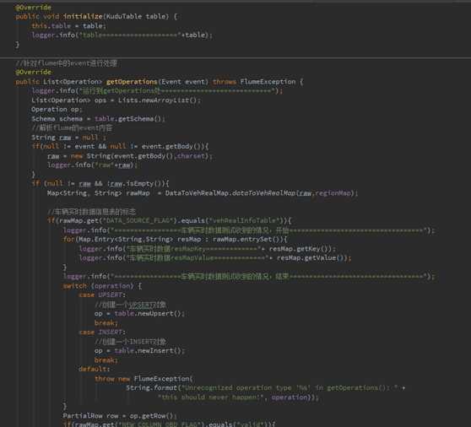471x427 pixels.
Task: Click the @Override annotation above getOperations
Action: click(33, 72)
